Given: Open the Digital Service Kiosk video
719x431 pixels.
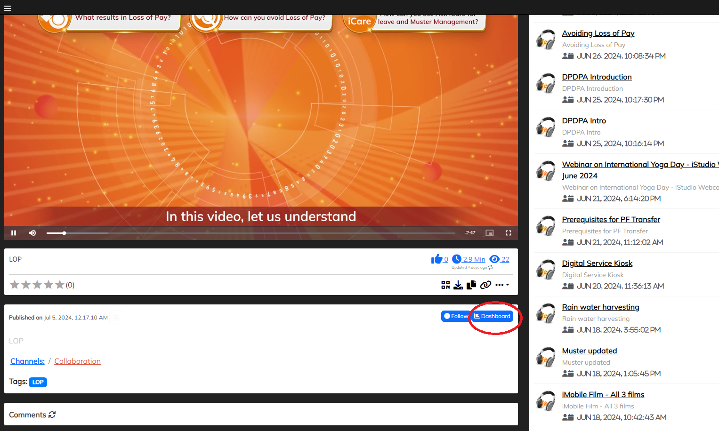Looking at the screenshot, I should pos(597,263).
